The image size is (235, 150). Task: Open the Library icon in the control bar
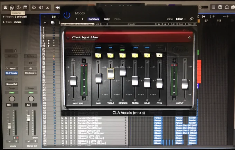point(6,7)
